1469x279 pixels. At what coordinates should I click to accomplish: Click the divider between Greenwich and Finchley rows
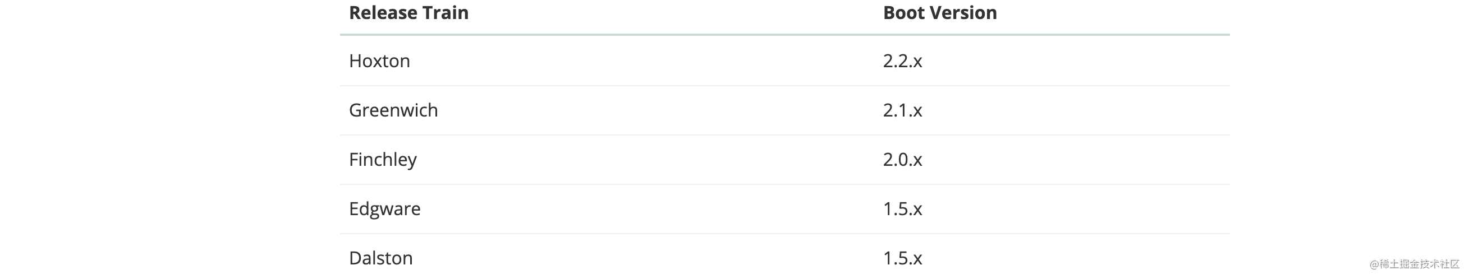coord(784,135)
